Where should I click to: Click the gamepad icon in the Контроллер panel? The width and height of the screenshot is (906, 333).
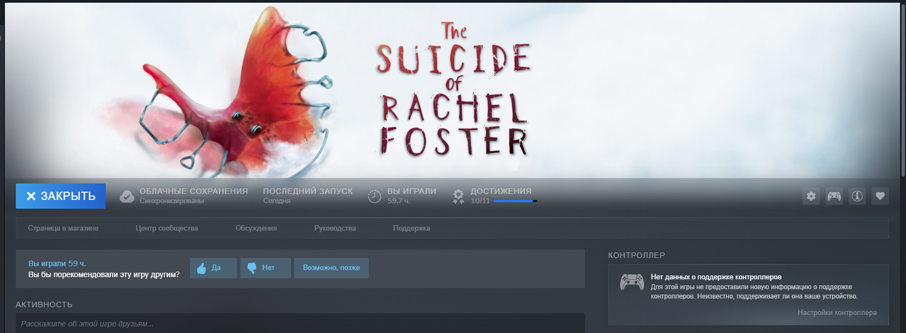tap(632, 282)
